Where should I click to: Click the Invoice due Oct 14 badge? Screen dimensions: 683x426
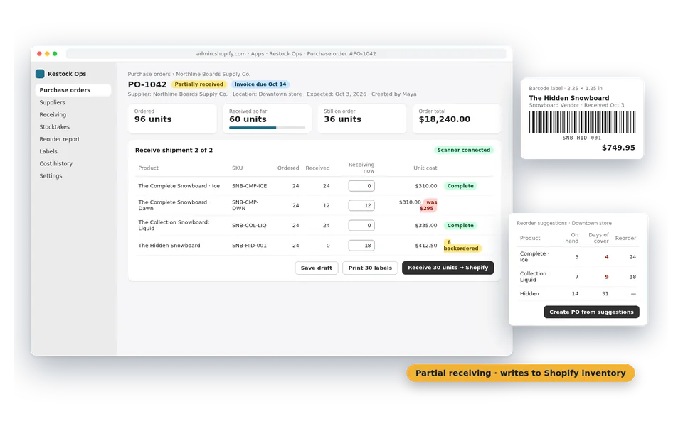[x=260, y=84]
